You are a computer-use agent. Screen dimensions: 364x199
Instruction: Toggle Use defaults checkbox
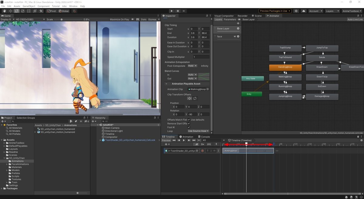189,120
